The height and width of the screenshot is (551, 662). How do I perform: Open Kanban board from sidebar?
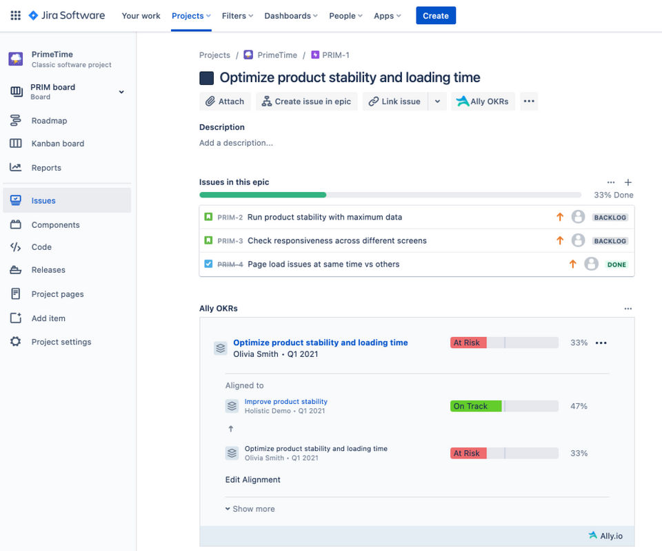coord(57,144)
